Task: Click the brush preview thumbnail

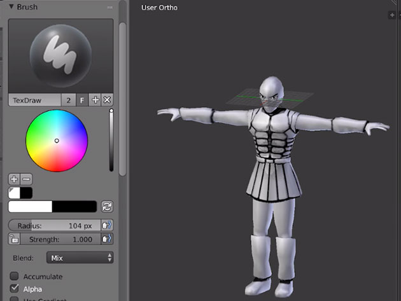Action: [61, 56]
